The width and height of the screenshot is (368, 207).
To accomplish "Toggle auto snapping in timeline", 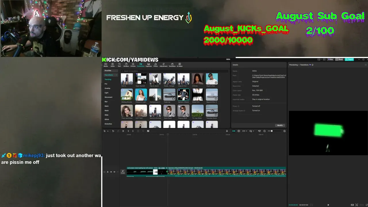I will pyautogui.click(x=239, y=131).
